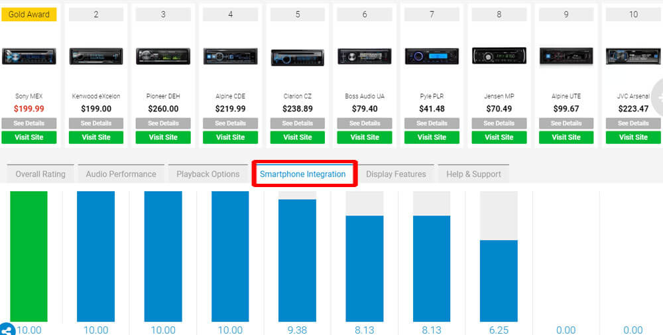Click the rank 2 label above Kenwood

tap(96, 15)
